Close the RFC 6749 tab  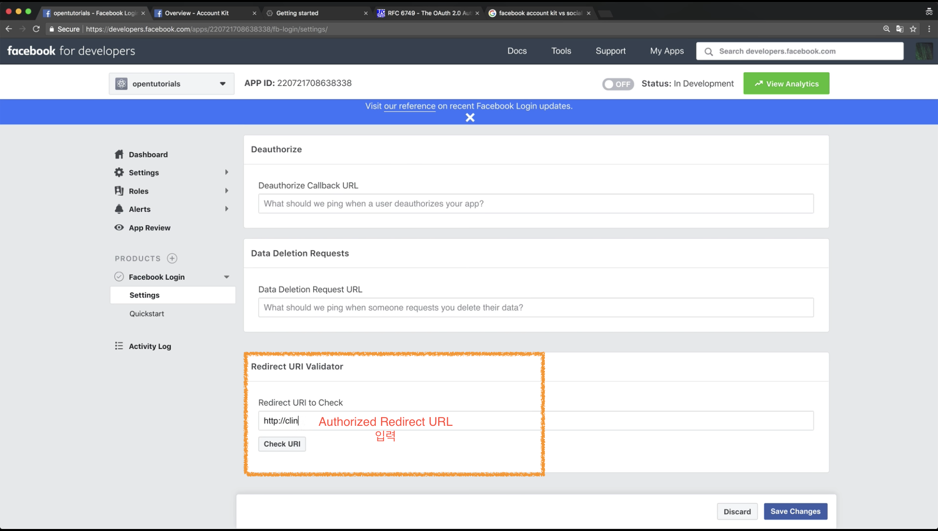click(x=477, y=13)
